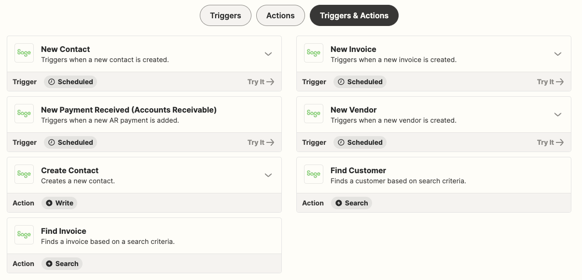This screenshot has width=582, height=280.
Task: Expand the Create Contact action chevron
Action: click(268, 175)
